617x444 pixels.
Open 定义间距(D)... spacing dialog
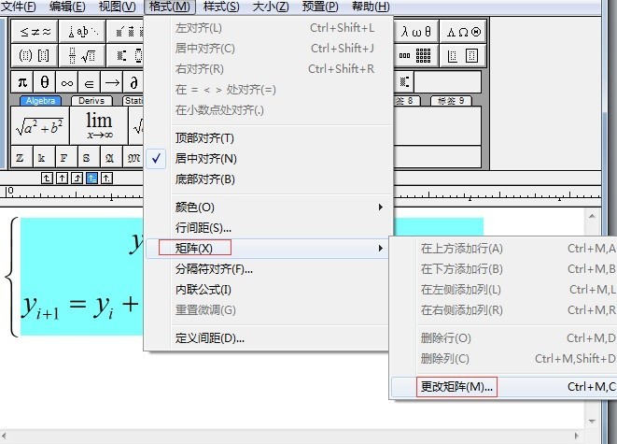pos(210,338)
